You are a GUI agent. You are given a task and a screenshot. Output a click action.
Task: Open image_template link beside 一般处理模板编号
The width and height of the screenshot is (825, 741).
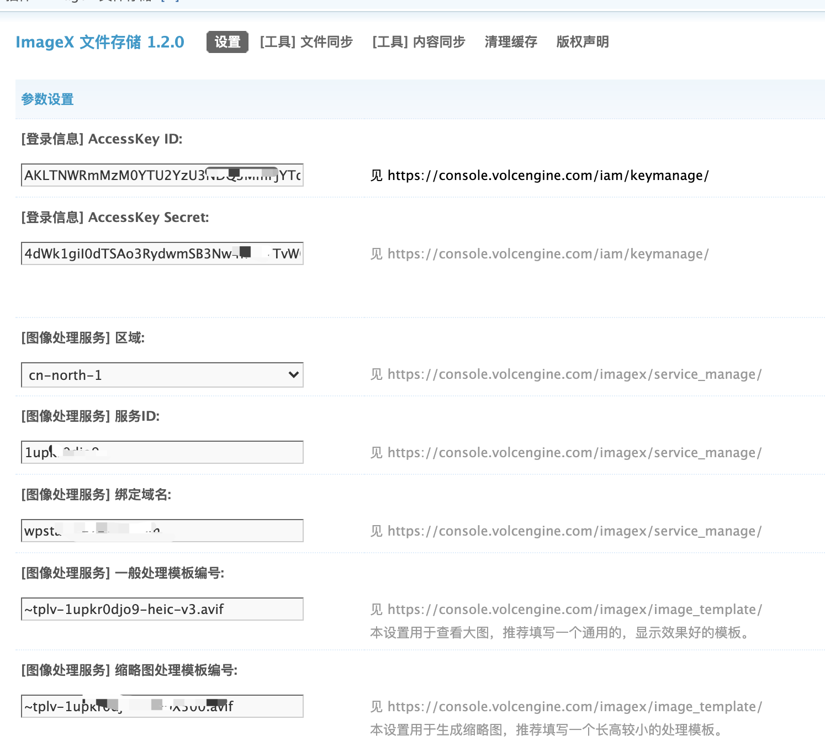point(575,610)
